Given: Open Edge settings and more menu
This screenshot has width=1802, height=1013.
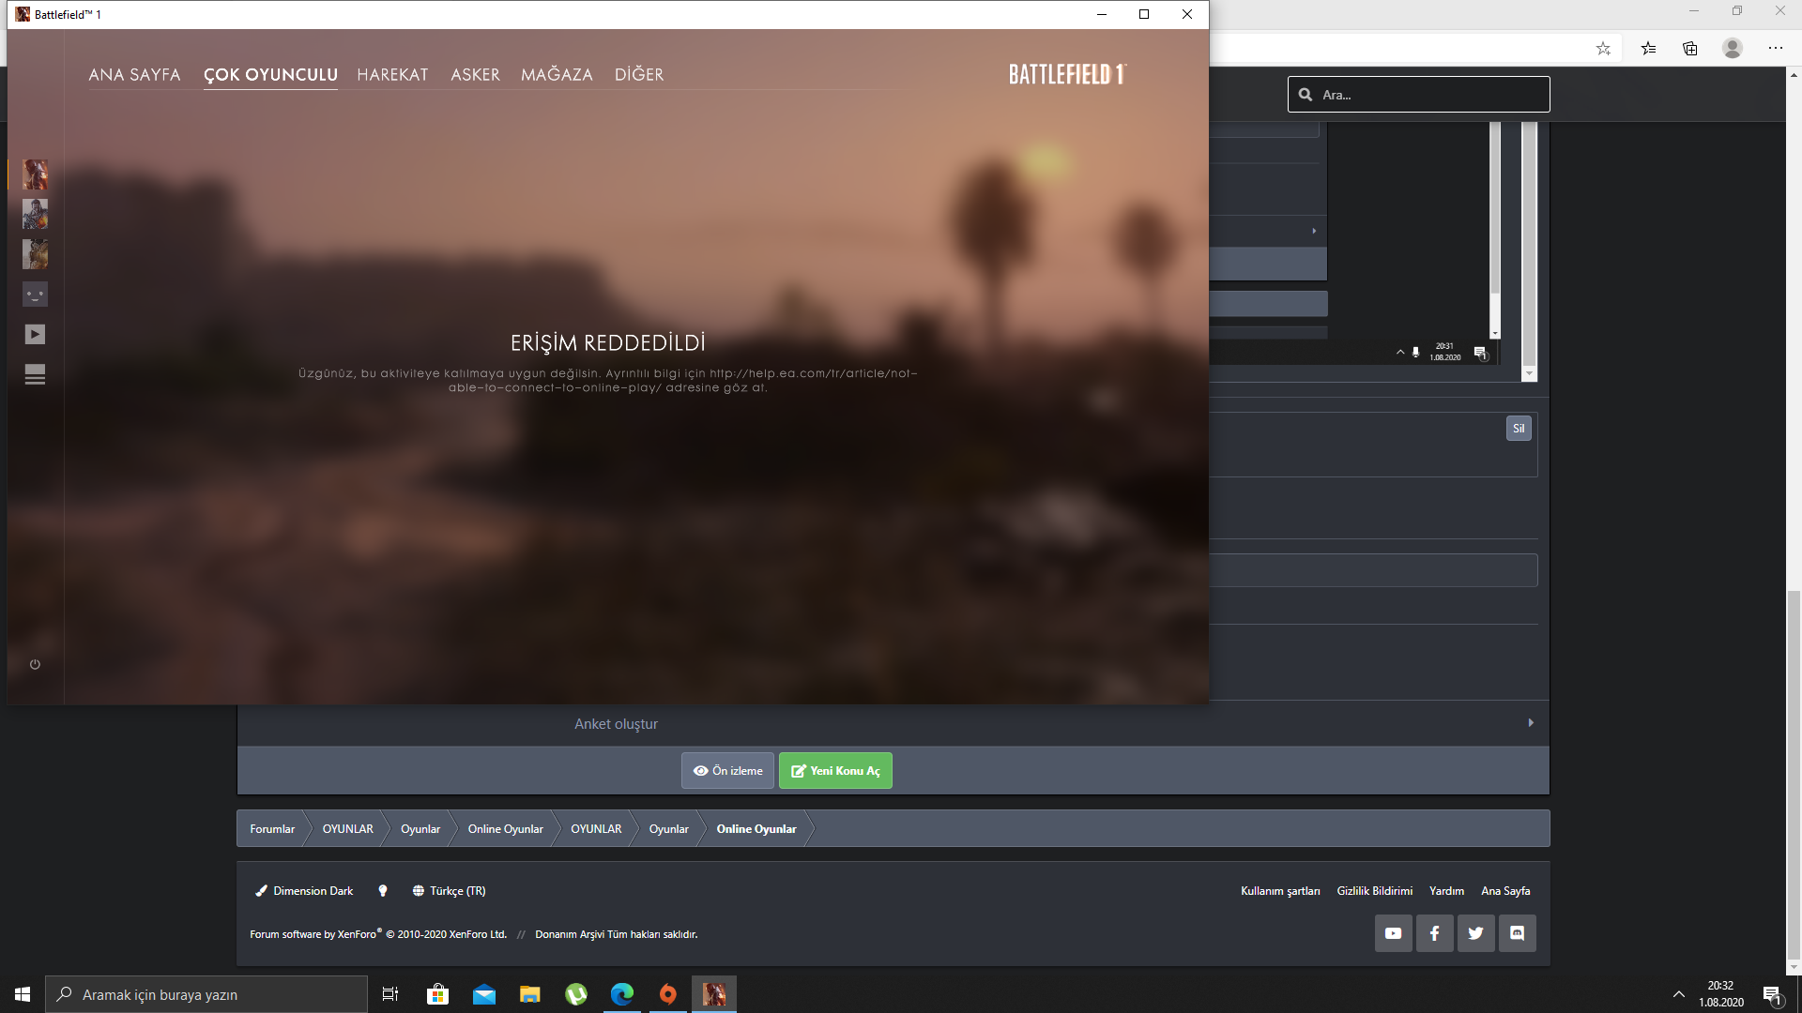Looking at the screenshot, I should (1776, 48).
